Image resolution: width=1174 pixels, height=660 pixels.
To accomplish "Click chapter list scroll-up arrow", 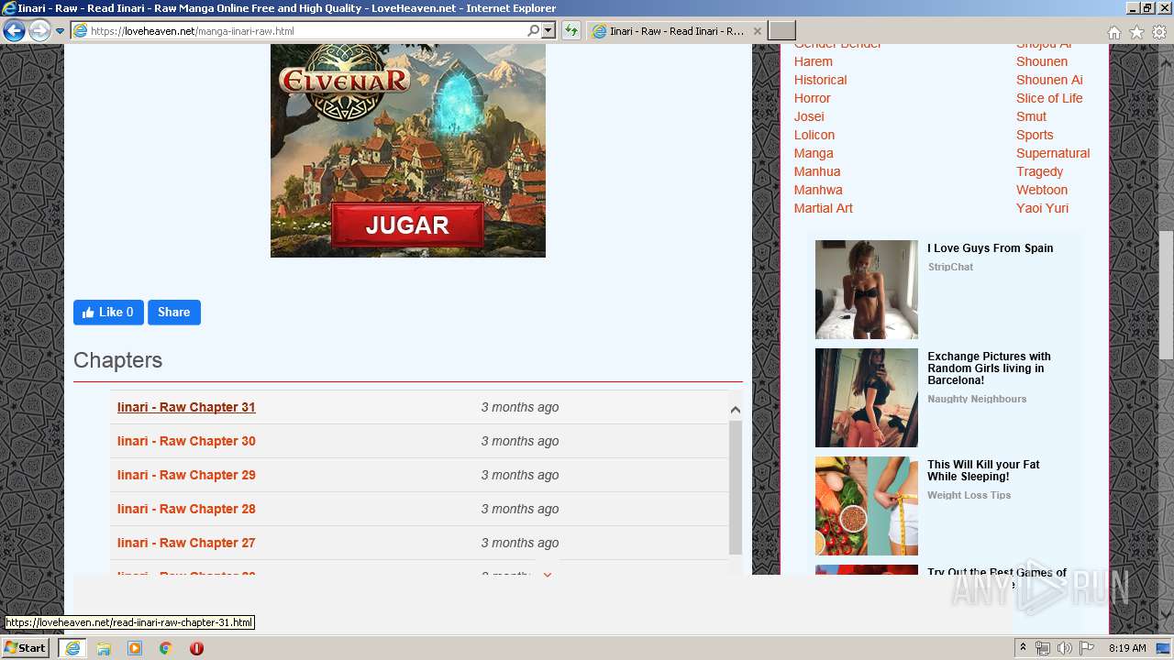I will (735, 410).
